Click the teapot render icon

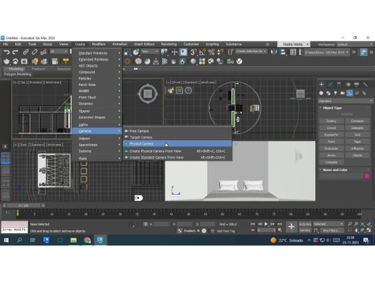point(7,61)
